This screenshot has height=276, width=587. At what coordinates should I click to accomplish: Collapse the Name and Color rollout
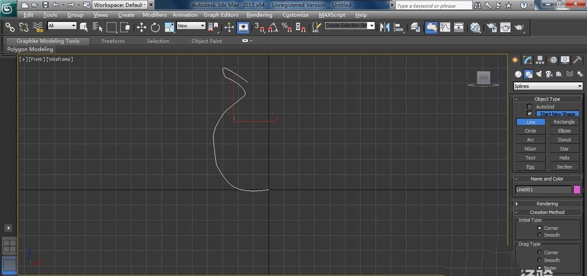click(x=547, y=179)
